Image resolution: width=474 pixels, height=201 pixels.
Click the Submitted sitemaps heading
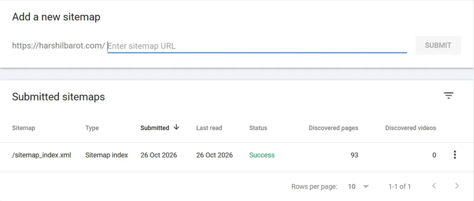[x=58, y=97]
